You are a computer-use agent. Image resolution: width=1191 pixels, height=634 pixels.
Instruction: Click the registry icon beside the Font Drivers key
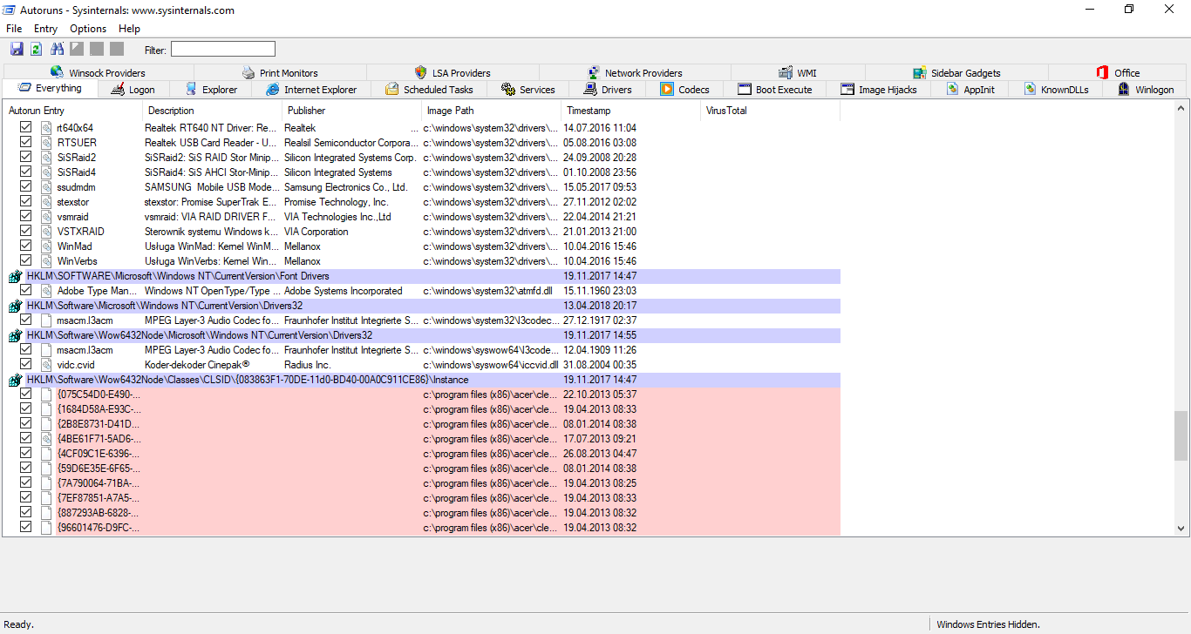pos(15,277)
